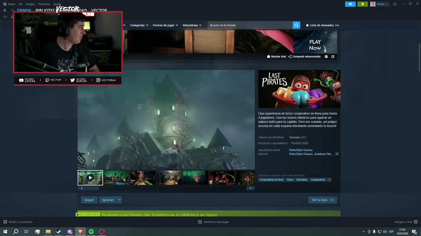421x236 pixels.
Task: Open the Windows notification center
Action: [414, 232]
